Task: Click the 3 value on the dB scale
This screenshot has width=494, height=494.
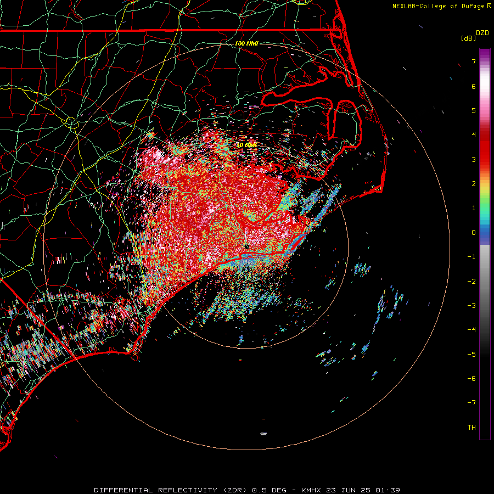Action: tap(474, 159)
